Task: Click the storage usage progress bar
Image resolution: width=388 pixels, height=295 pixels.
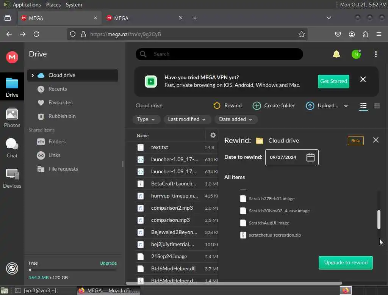Action: 73,270
